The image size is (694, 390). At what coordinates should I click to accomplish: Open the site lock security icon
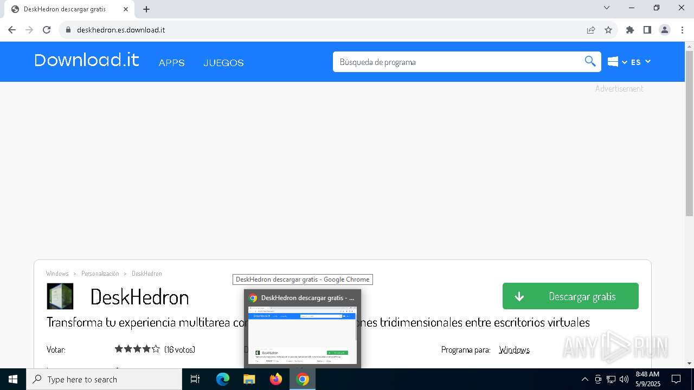tap(68, 30)
